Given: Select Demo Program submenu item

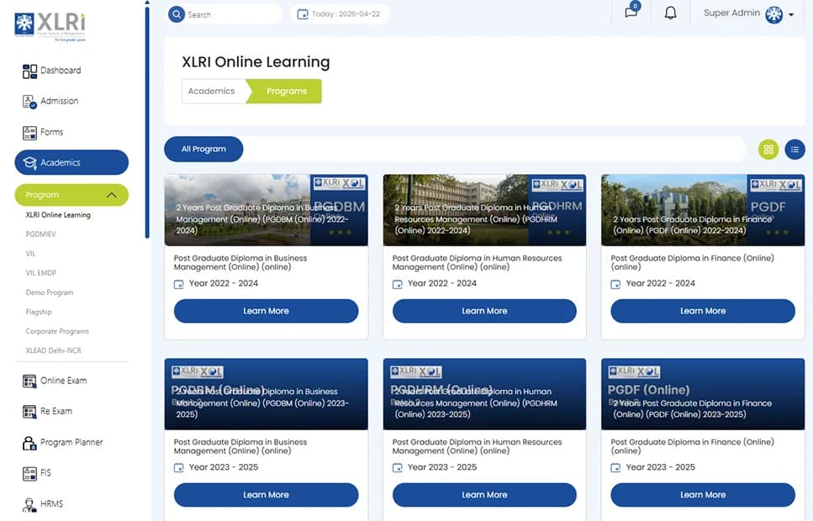Looking at the screenshot, I should point(50,292).
